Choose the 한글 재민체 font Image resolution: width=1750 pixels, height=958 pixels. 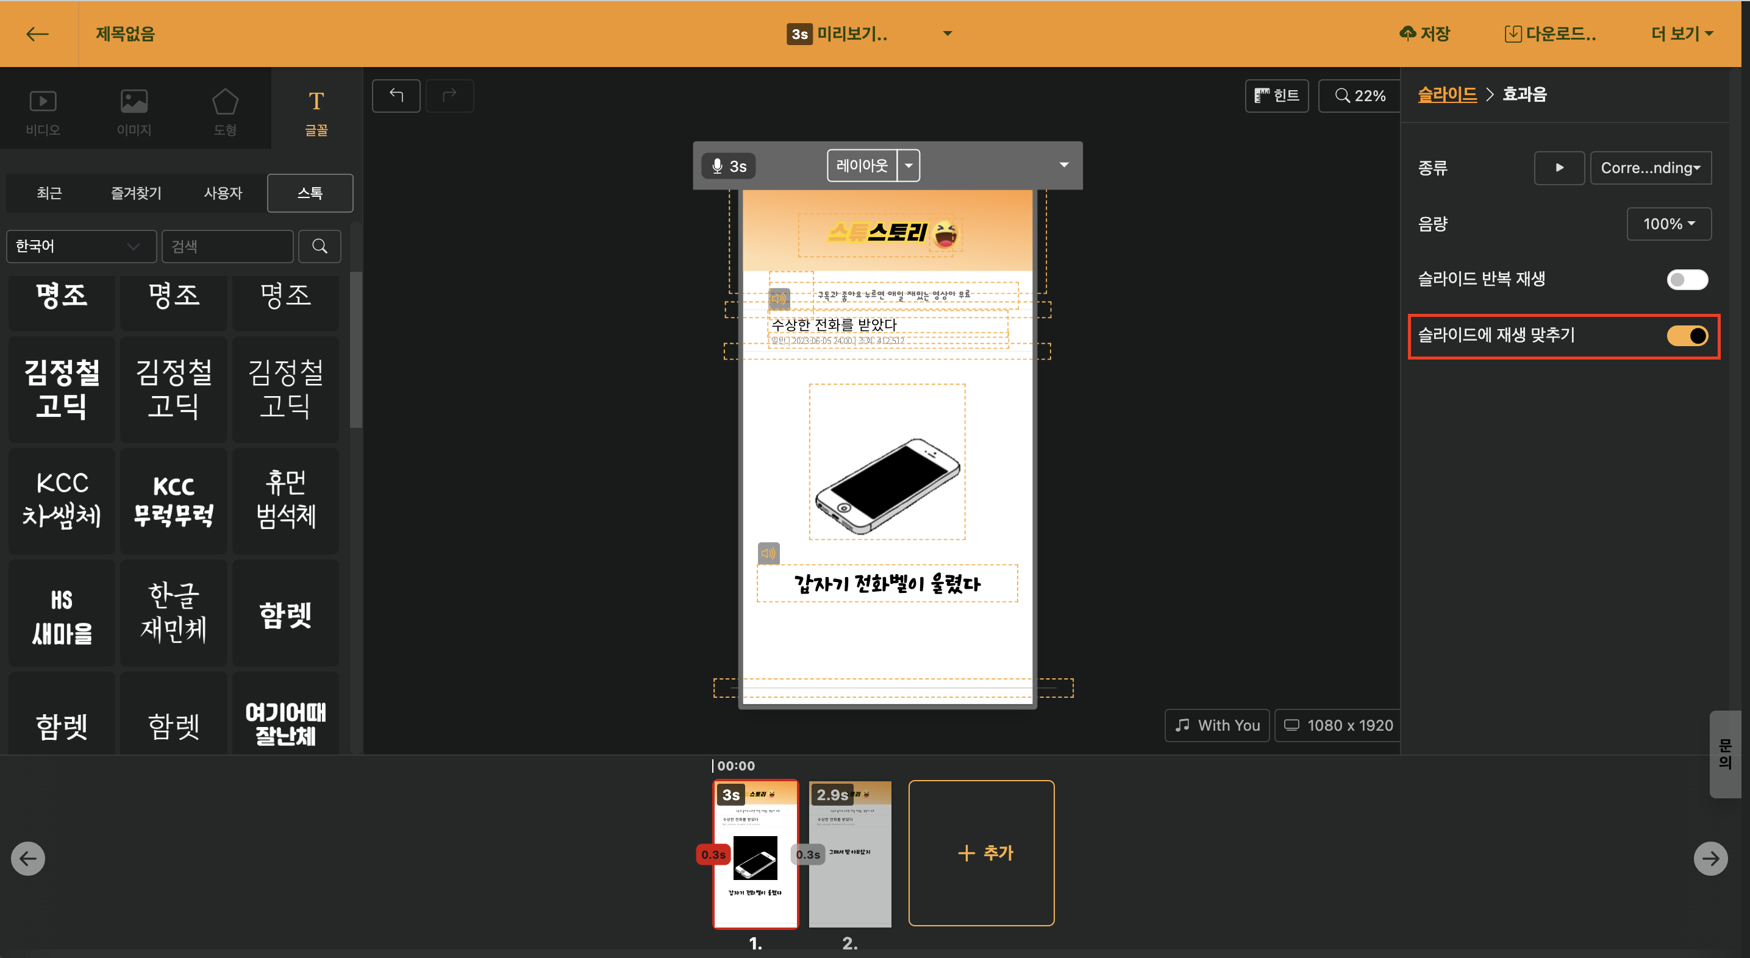point(174,613)
